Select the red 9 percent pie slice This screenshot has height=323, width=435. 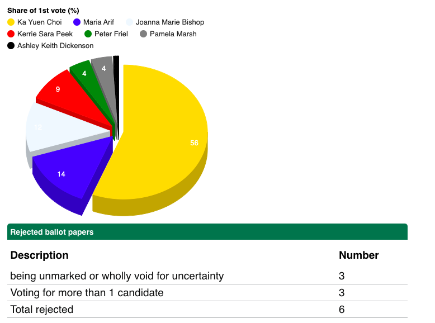tap(64, 91)
